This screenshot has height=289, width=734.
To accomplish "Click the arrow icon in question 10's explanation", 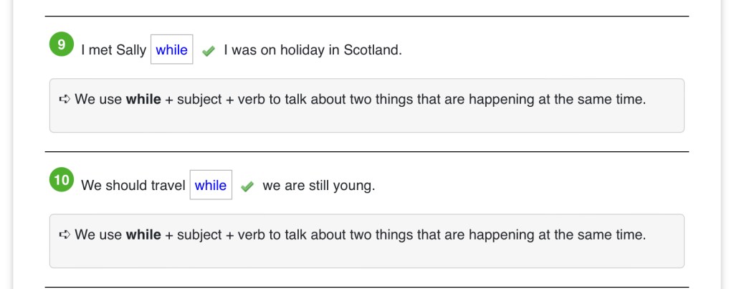I will click(65, 234).
